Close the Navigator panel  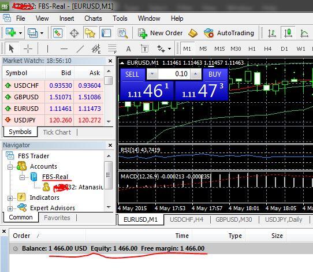click(110, 146)
